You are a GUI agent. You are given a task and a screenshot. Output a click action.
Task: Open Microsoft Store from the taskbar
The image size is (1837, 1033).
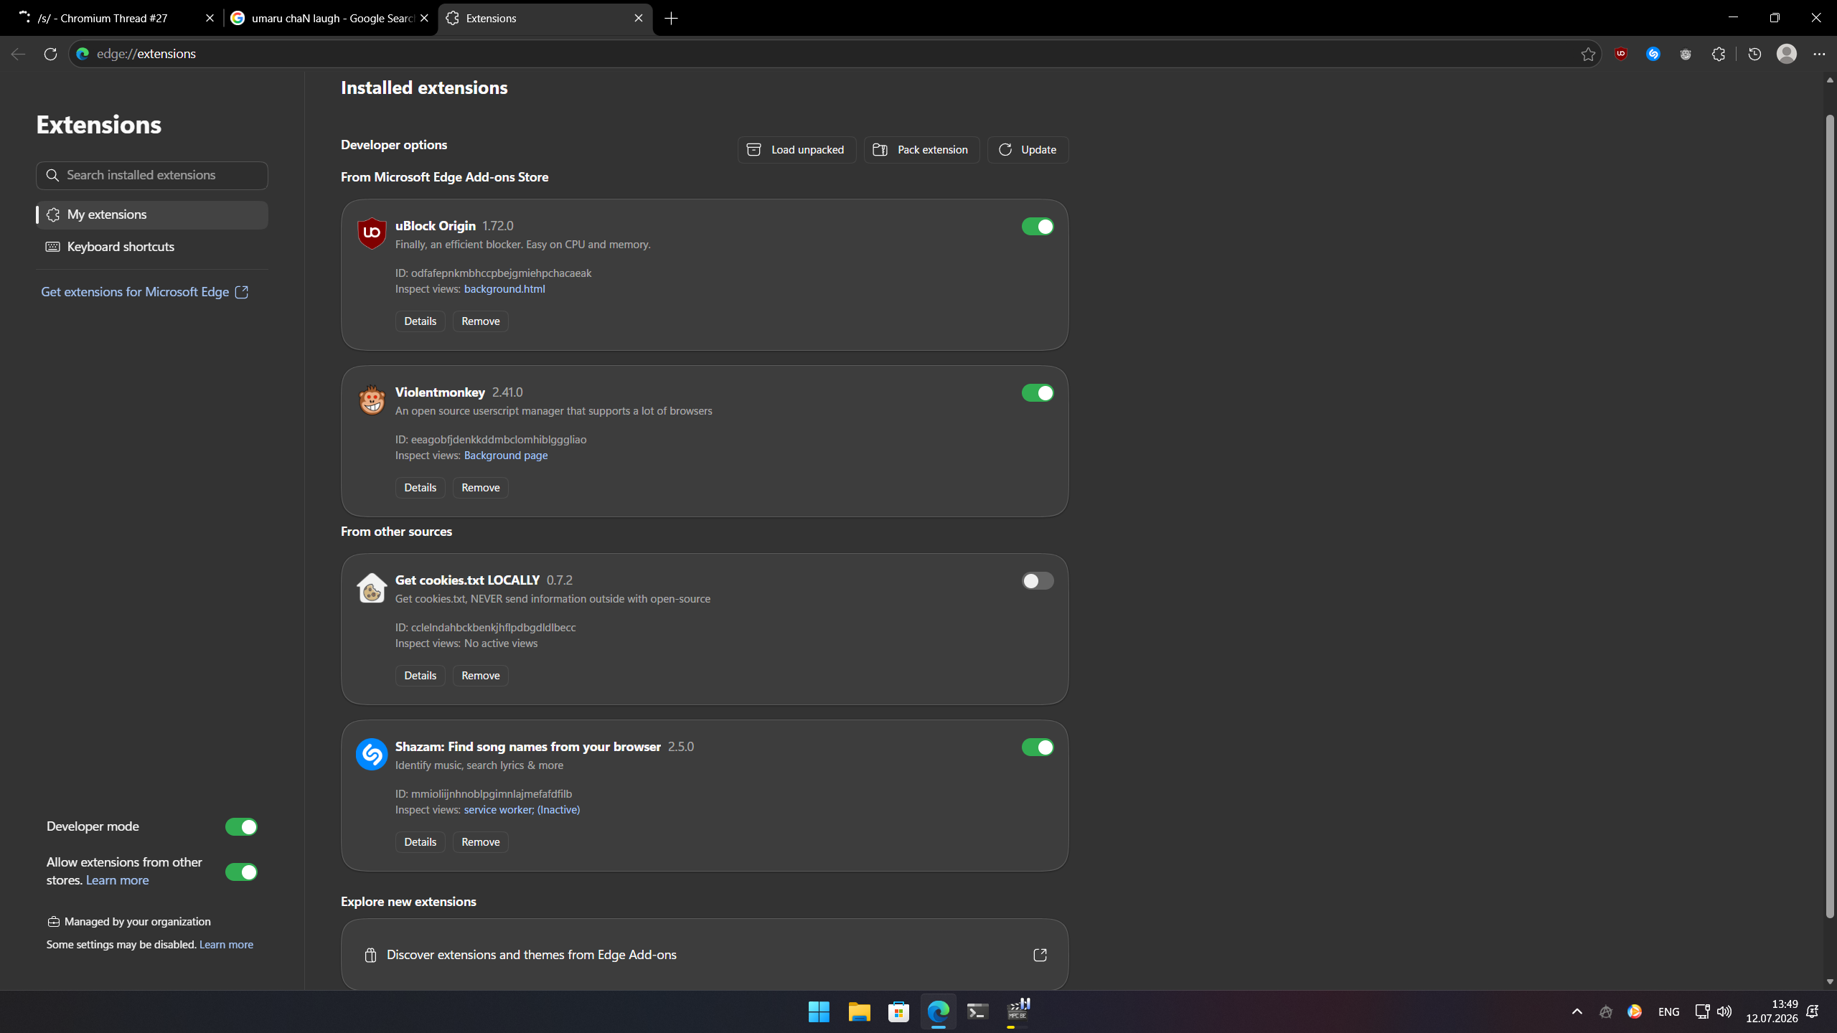click(x=898, y=1011)
